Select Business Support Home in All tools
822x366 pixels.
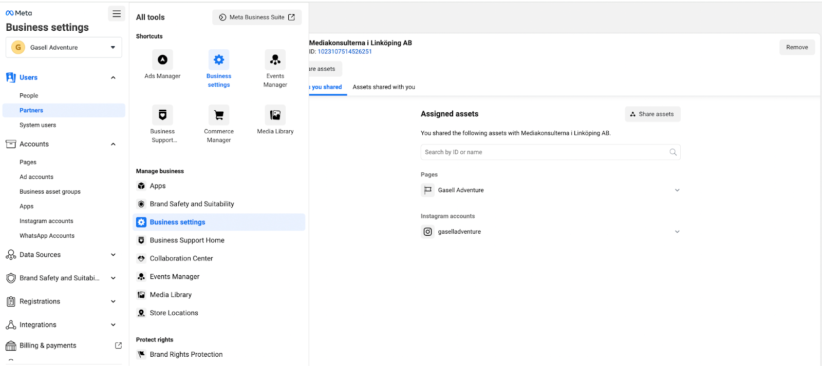[219, 240]
